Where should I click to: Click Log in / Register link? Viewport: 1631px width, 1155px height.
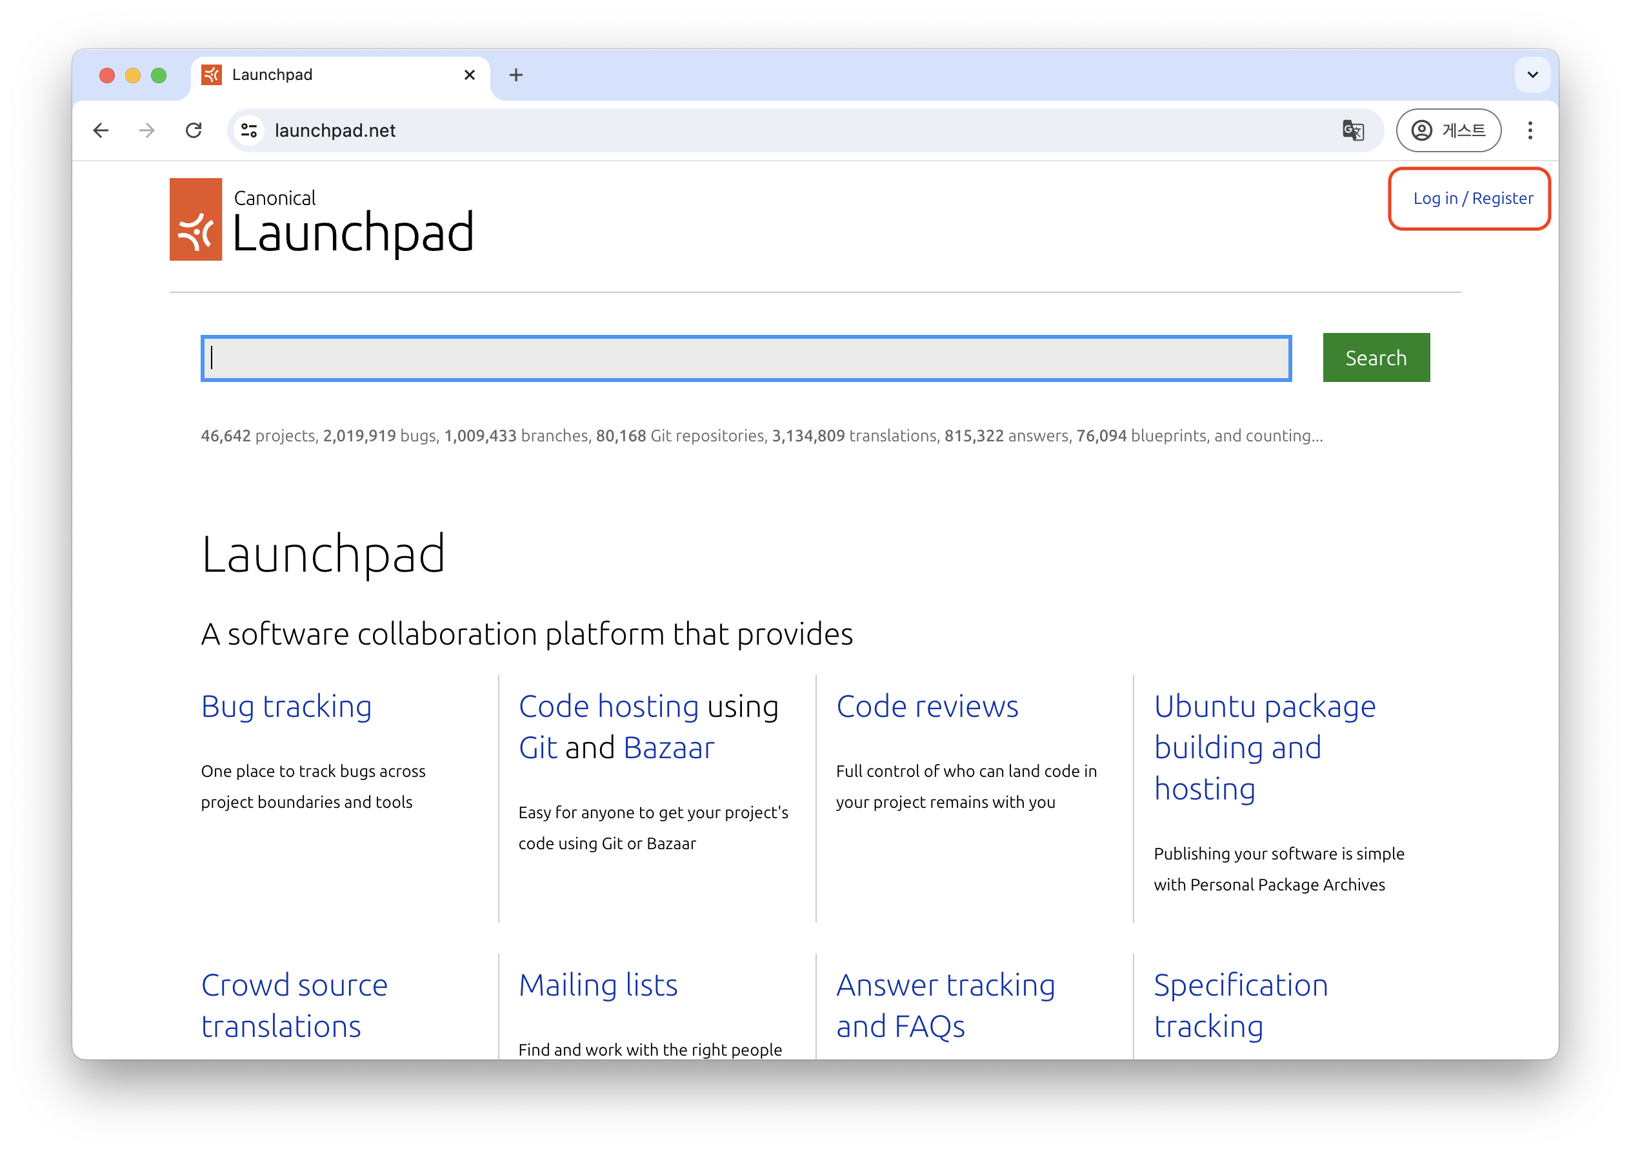click(x=1472, y=199)
